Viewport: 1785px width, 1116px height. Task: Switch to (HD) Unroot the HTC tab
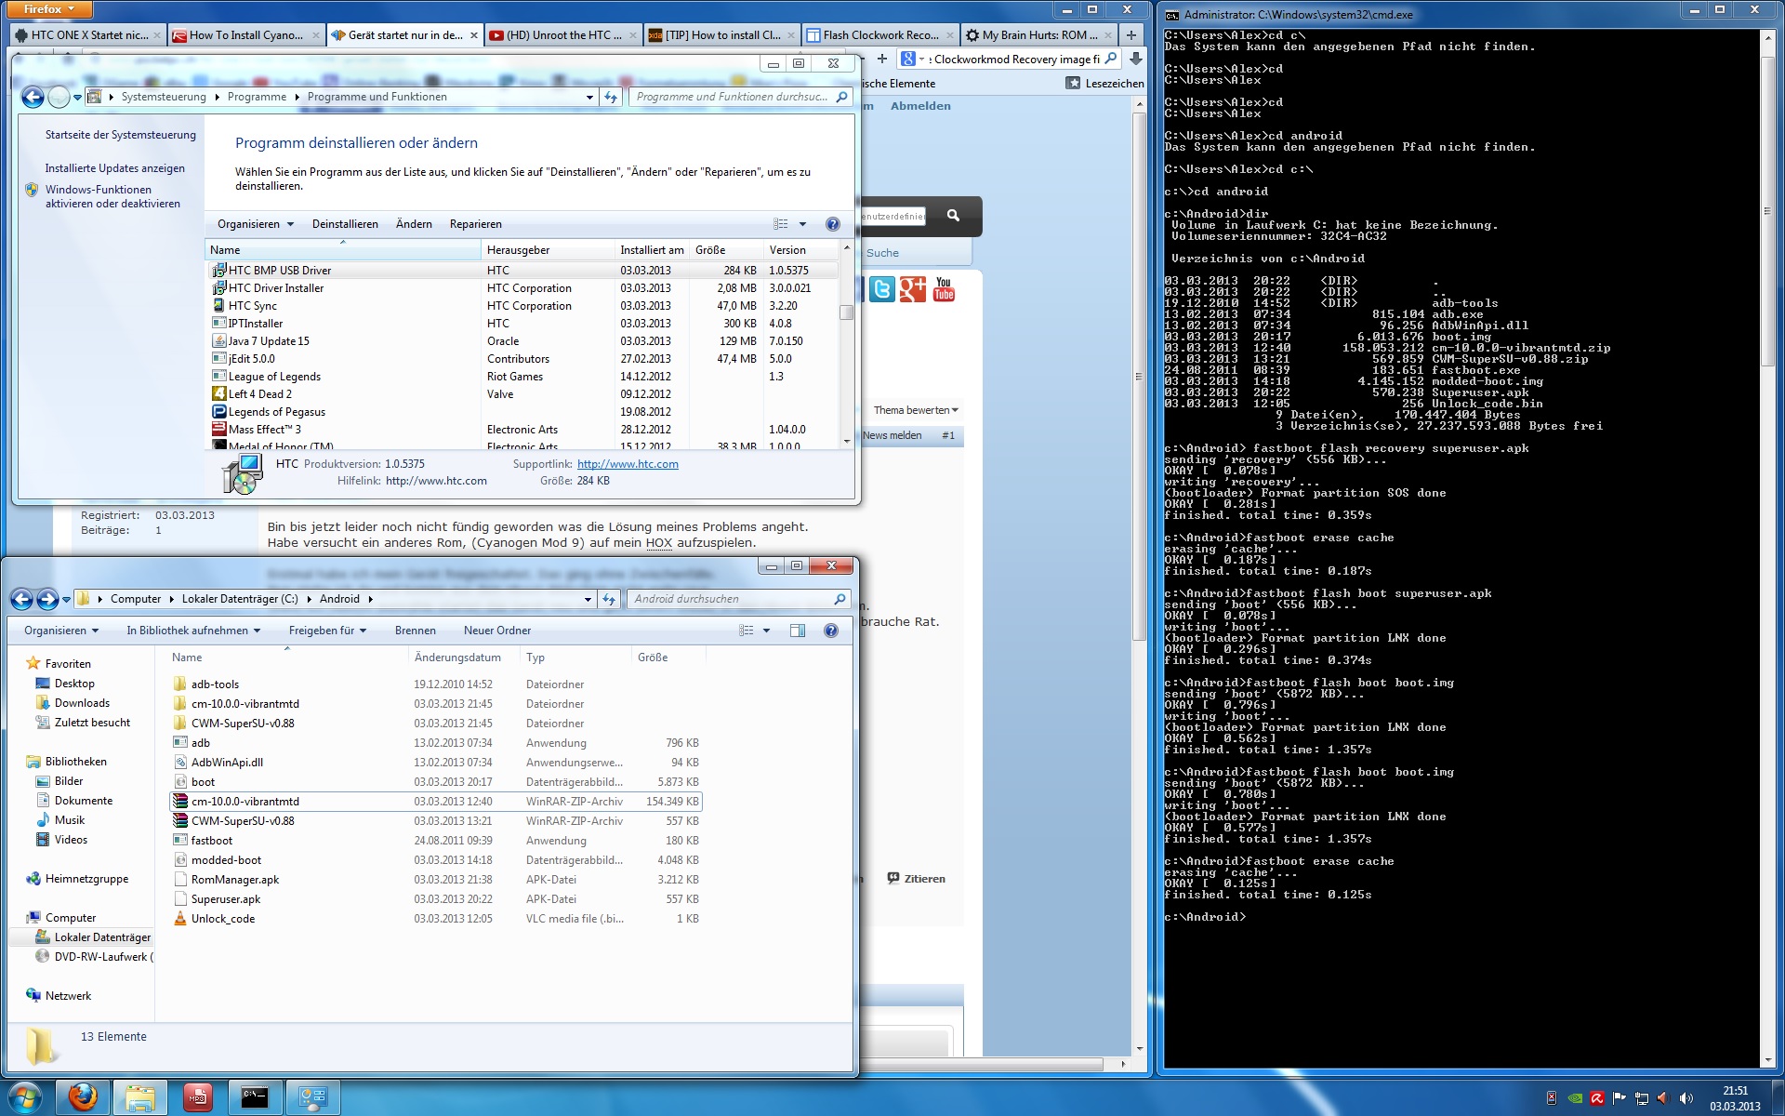point(562,35)
